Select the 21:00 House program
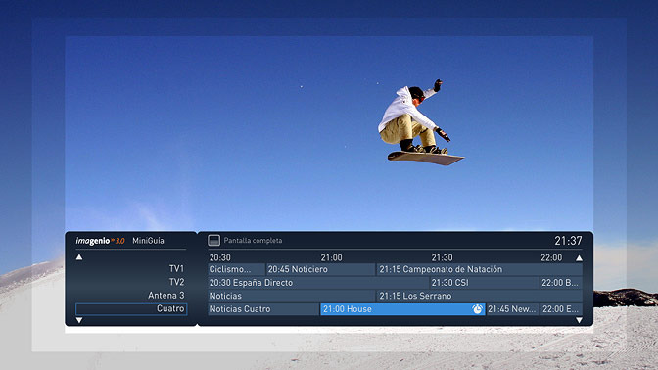 pyautogui.click(x=402, y=309)
